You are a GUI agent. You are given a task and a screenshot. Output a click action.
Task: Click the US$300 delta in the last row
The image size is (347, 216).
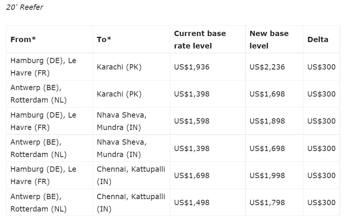click(x=321, y=202)
